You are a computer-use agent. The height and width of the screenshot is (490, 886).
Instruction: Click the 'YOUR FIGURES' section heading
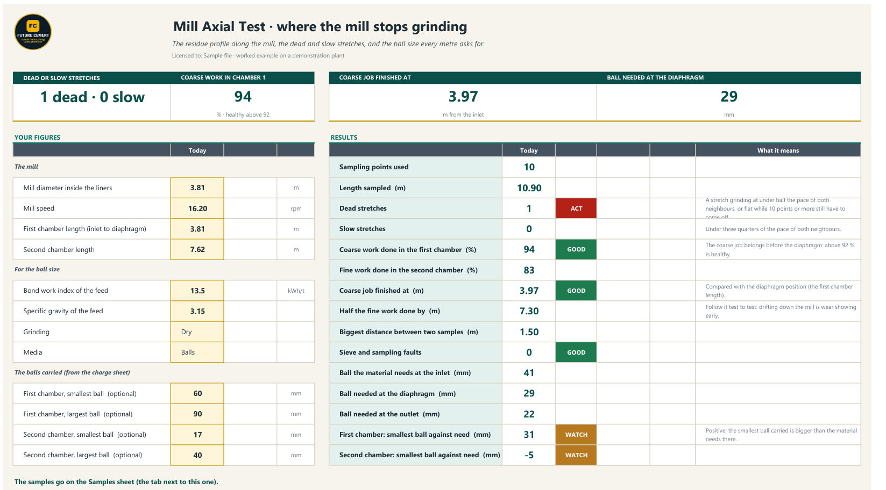tap(37, 138)
